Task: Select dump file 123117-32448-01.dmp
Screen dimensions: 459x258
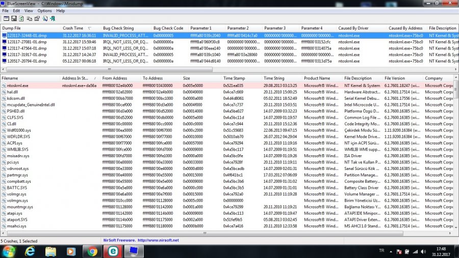Action: coord(27,36)
